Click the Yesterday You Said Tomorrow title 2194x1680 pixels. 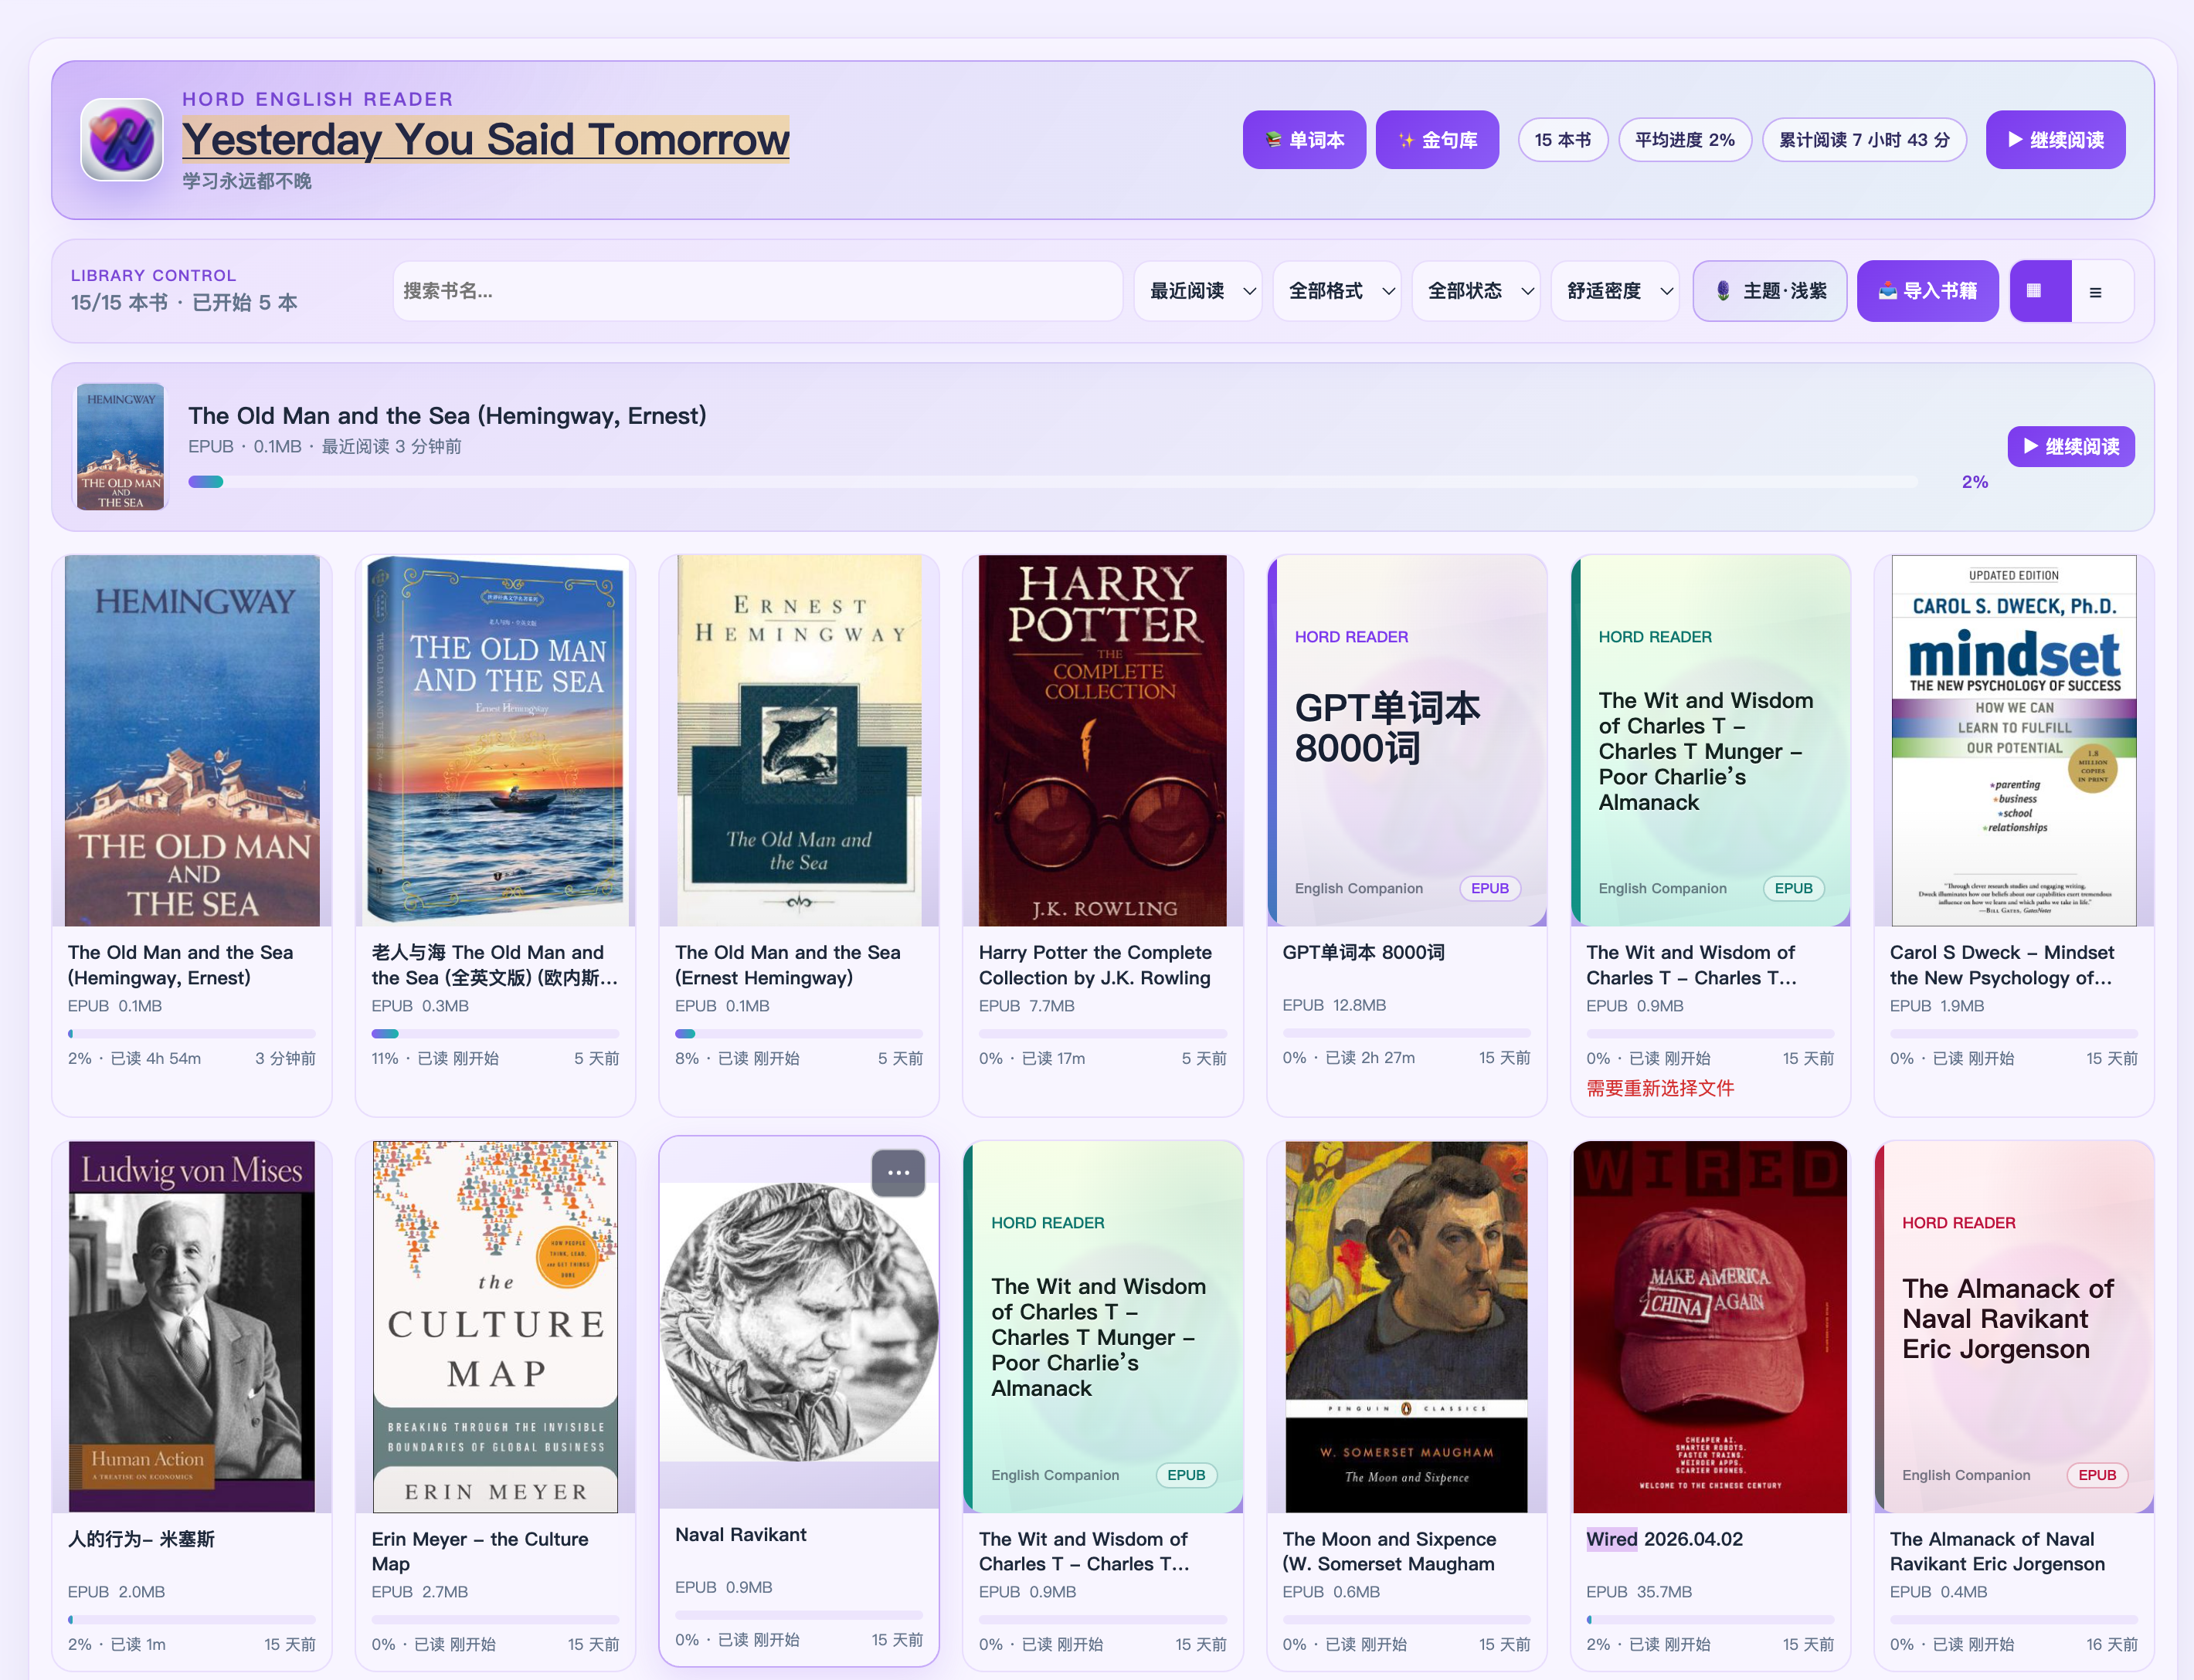486,139
